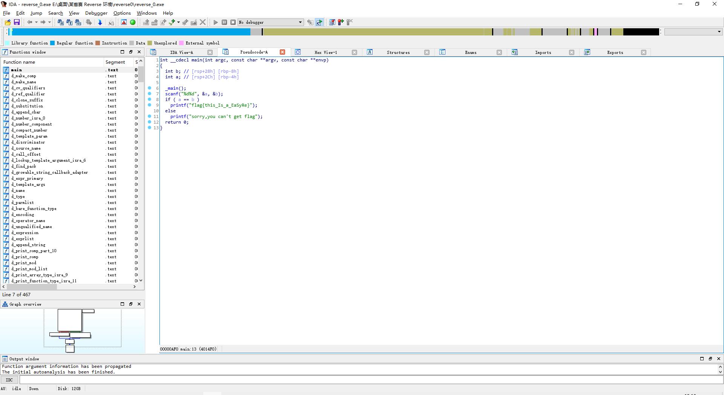Image resolution: width=724 pixels, height=395 pixels.
Task: Click the Library function legend color swatch
Action: pos(7,43)
